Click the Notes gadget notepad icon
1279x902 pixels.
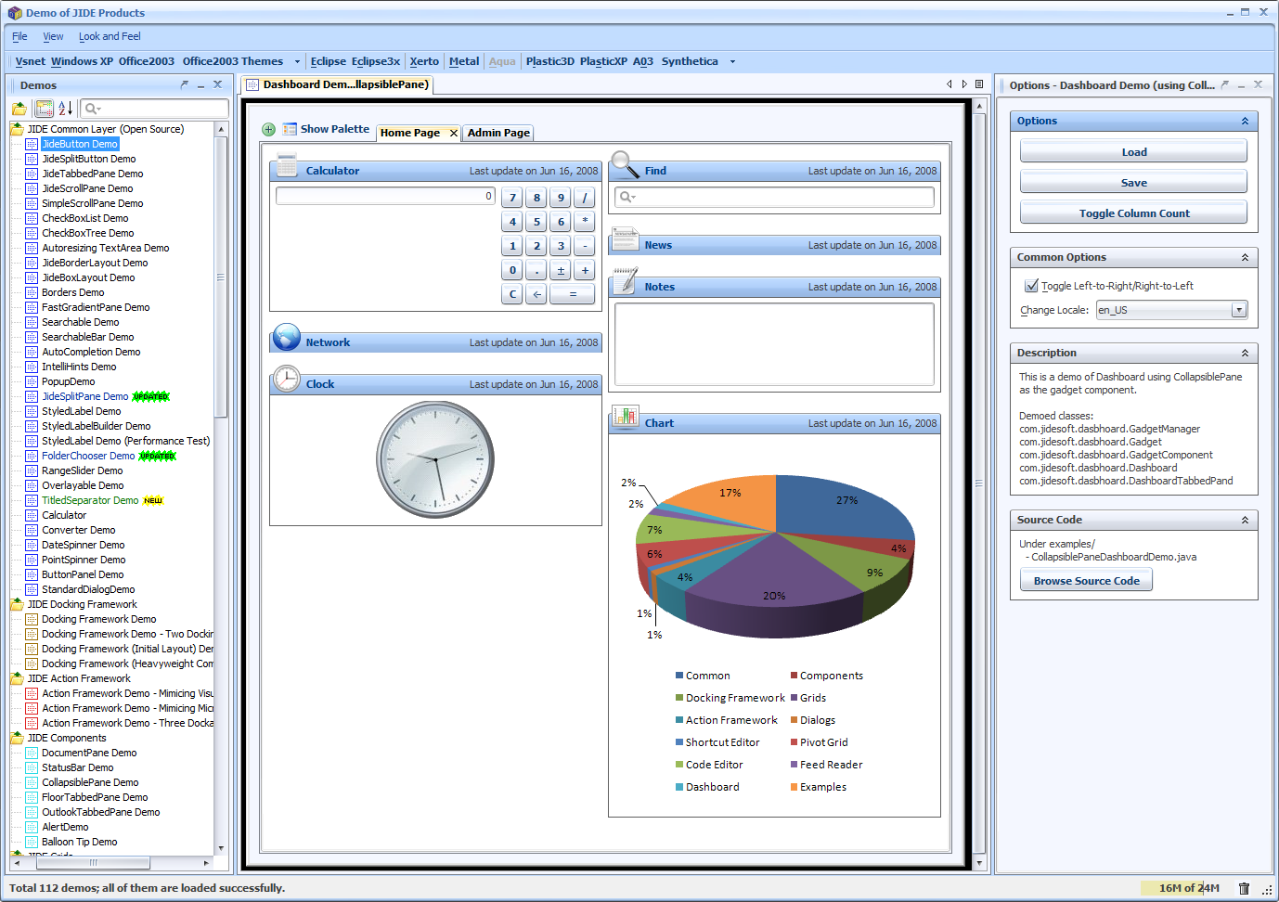(626, 280)
